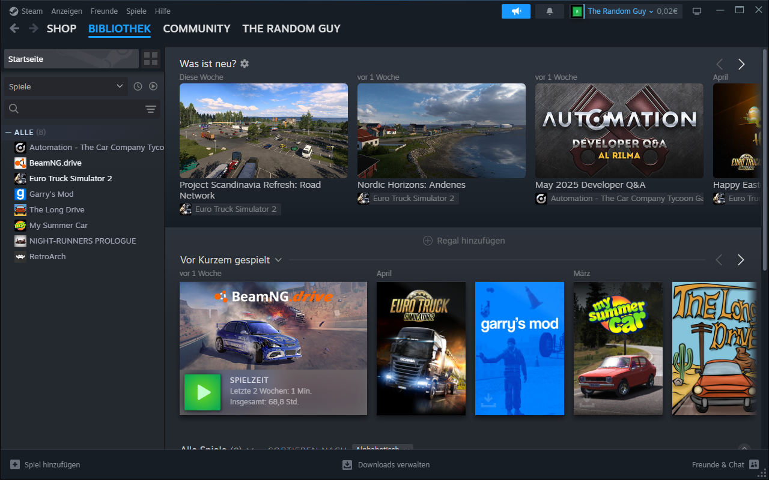
Task: Switch to Big Picture mode monitor icon
Action: coord(697,11)
